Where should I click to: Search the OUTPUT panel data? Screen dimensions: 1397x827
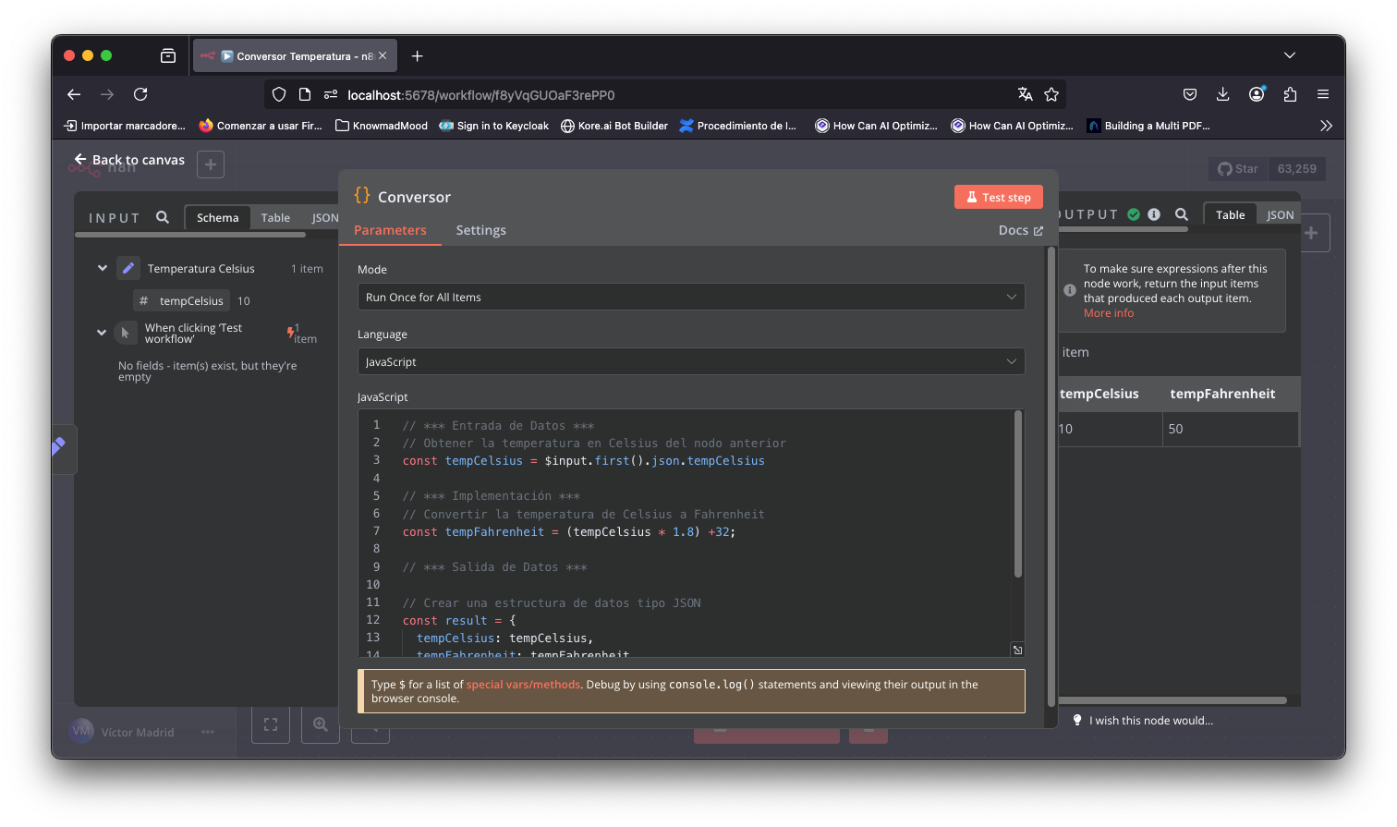[1181, 214]
